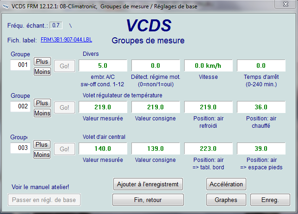This screenshot has height=214, width=298.
Task: Click the Groupe 003 number field
Action: pyautogui.click(x=20, y=148)
